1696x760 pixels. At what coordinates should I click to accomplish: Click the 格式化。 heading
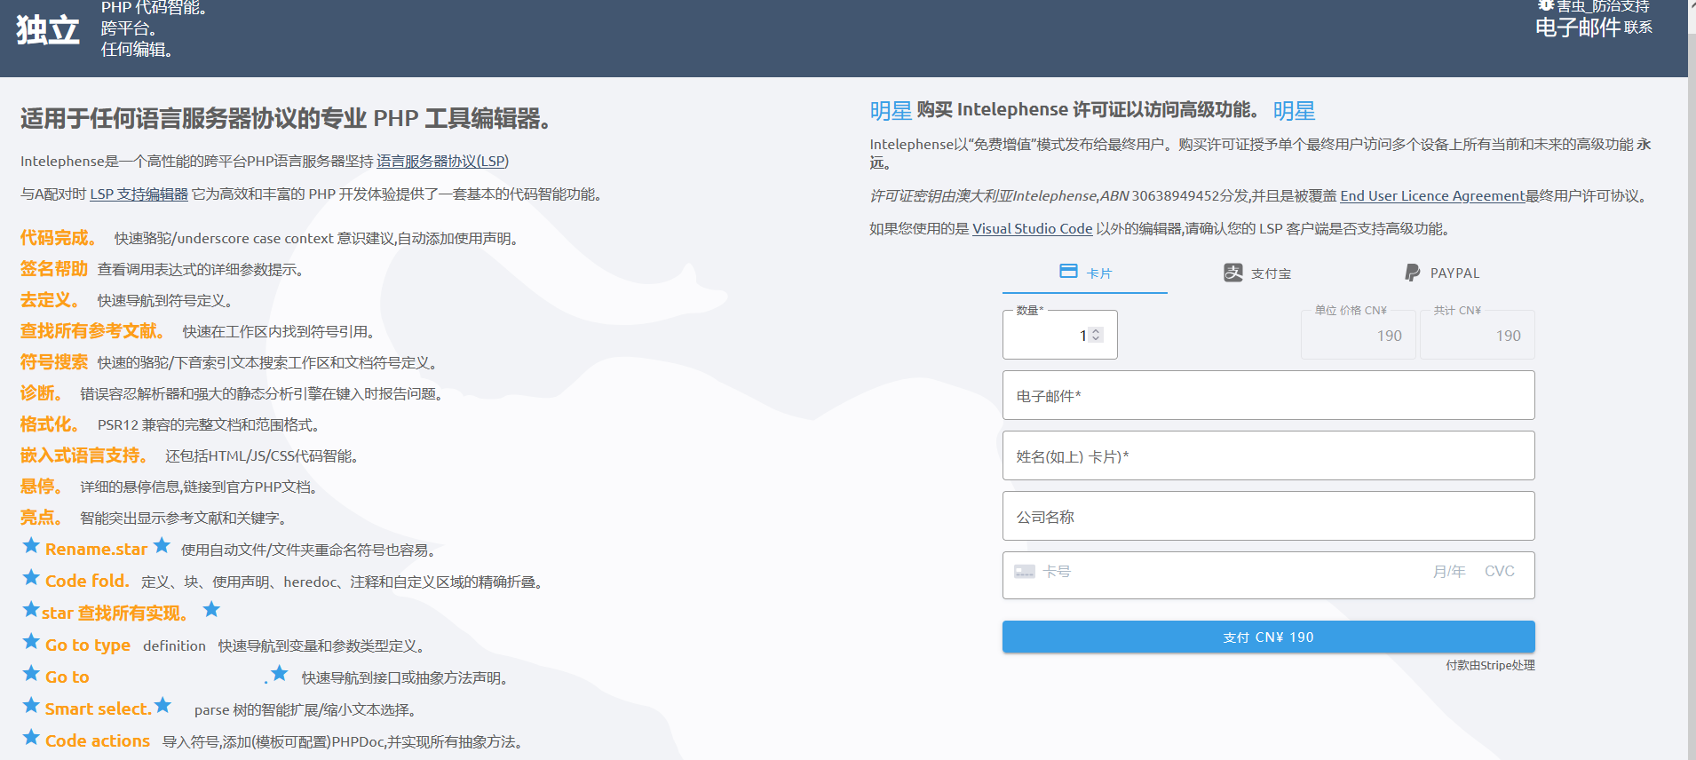[50, 424]
